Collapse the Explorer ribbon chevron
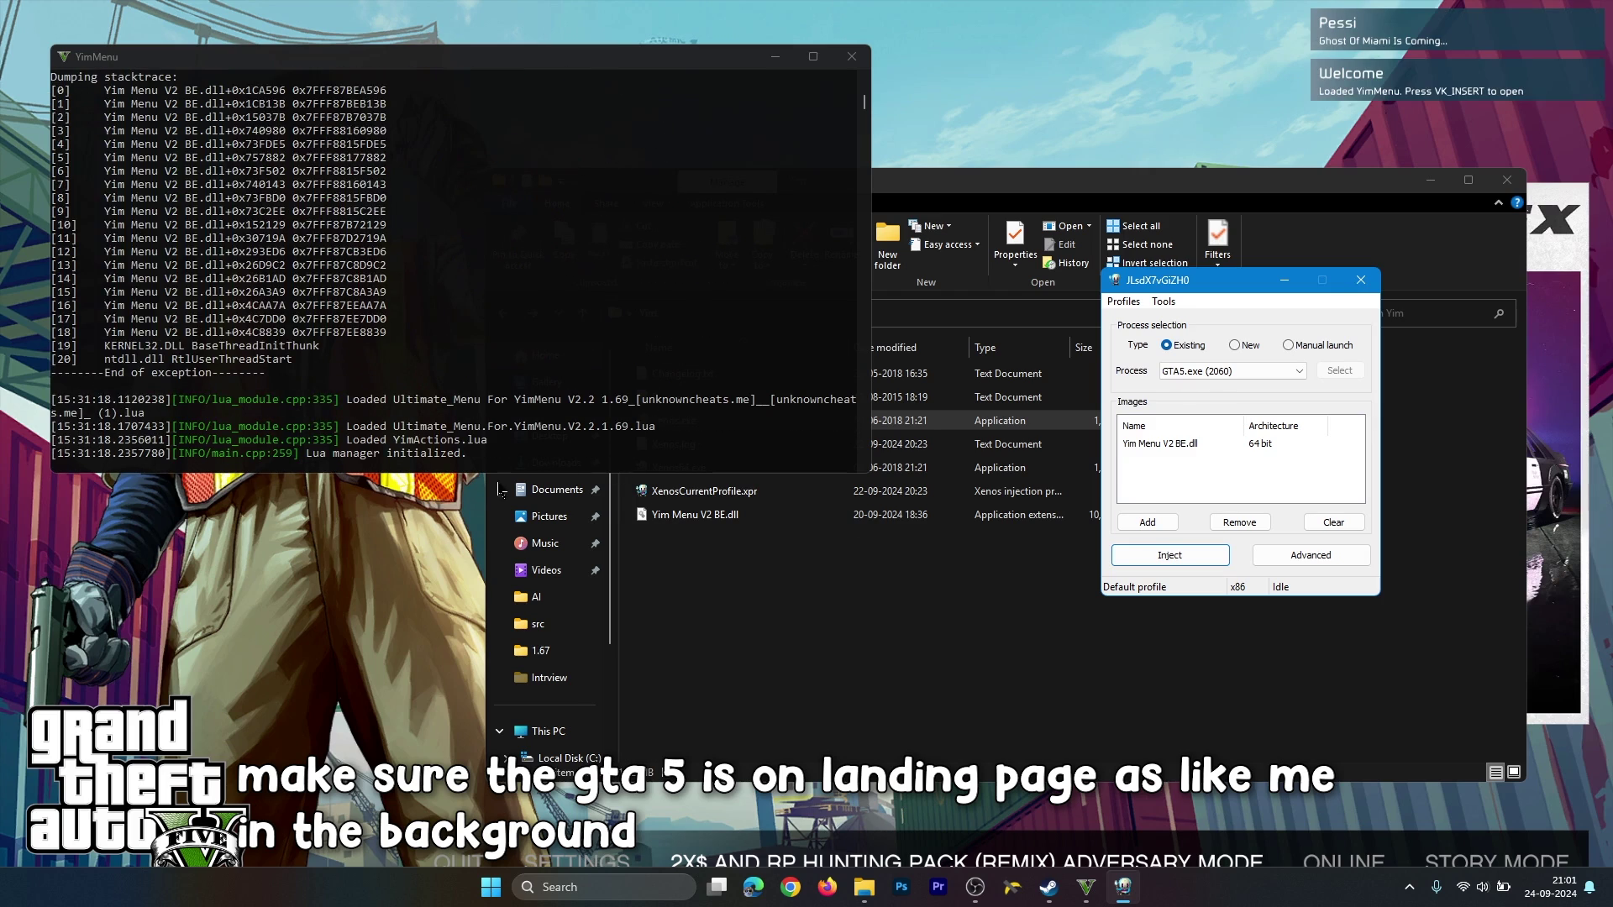 point(1499,202)
